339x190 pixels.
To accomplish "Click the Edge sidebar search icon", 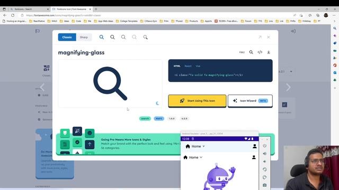I will coord(335,28).
